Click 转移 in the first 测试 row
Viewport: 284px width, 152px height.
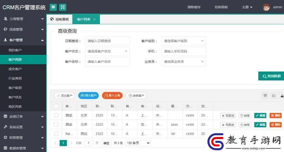coord(245,115)
